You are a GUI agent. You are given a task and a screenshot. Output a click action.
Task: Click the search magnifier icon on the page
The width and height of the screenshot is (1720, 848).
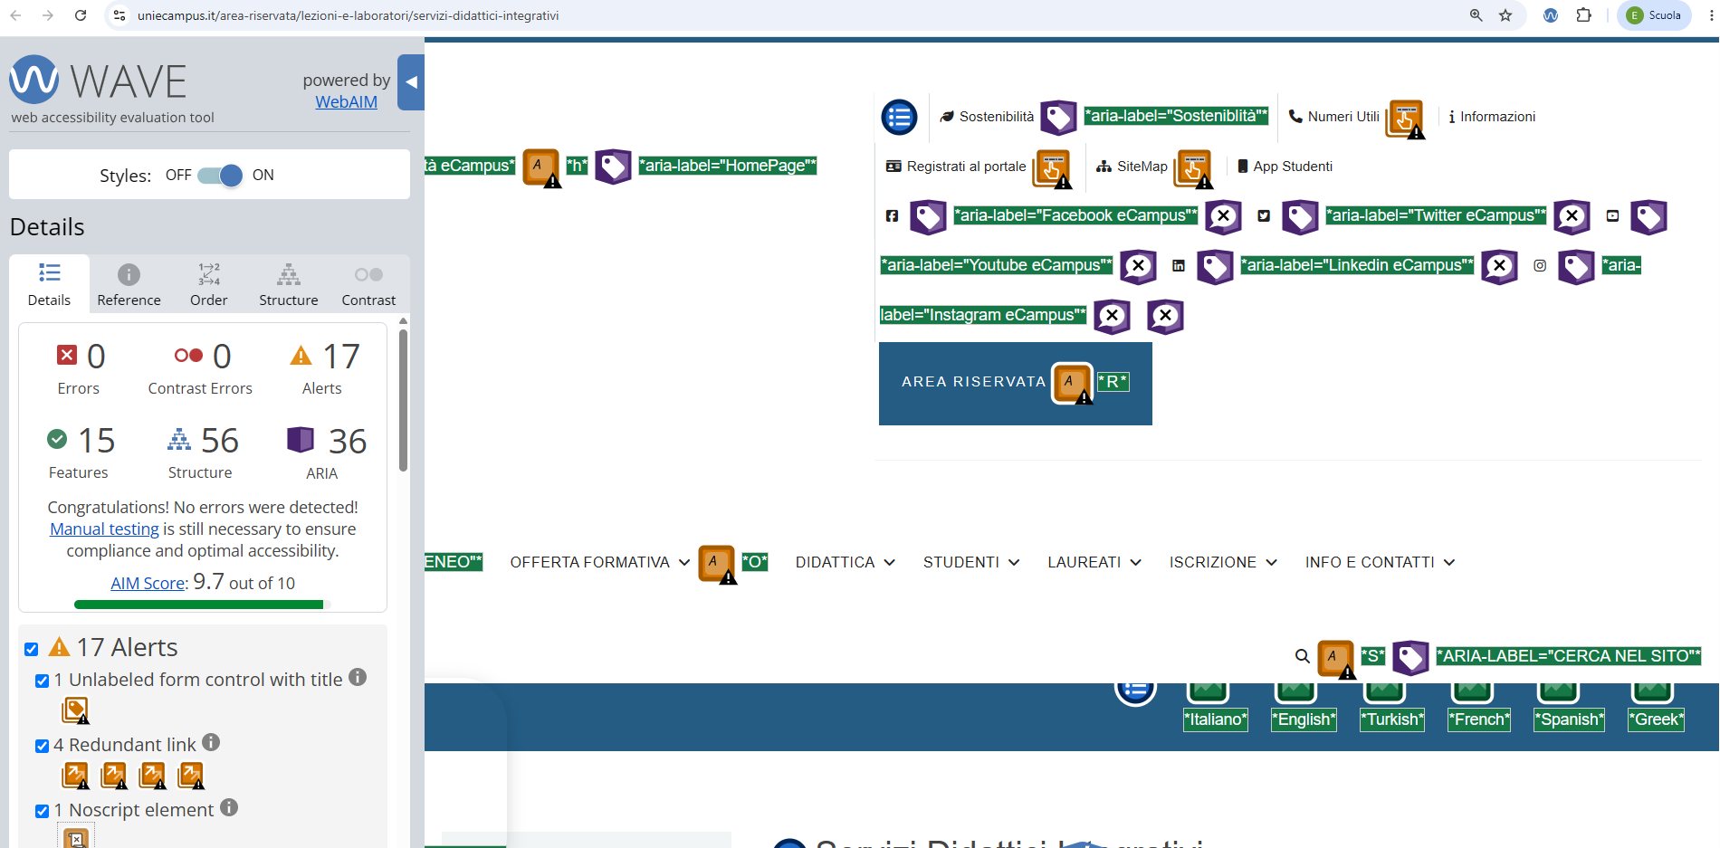(x=1302, y=656)
